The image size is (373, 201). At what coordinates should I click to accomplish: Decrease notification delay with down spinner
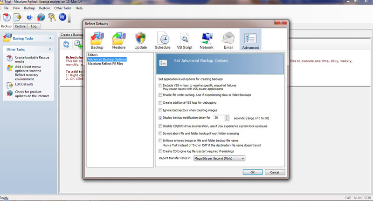point(227,120)
